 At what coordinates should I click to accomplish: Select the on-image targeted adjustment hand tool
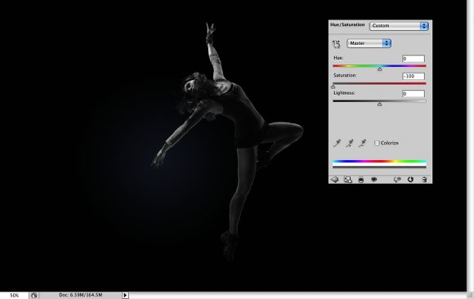pyautogui.click(x=336, y=44)
